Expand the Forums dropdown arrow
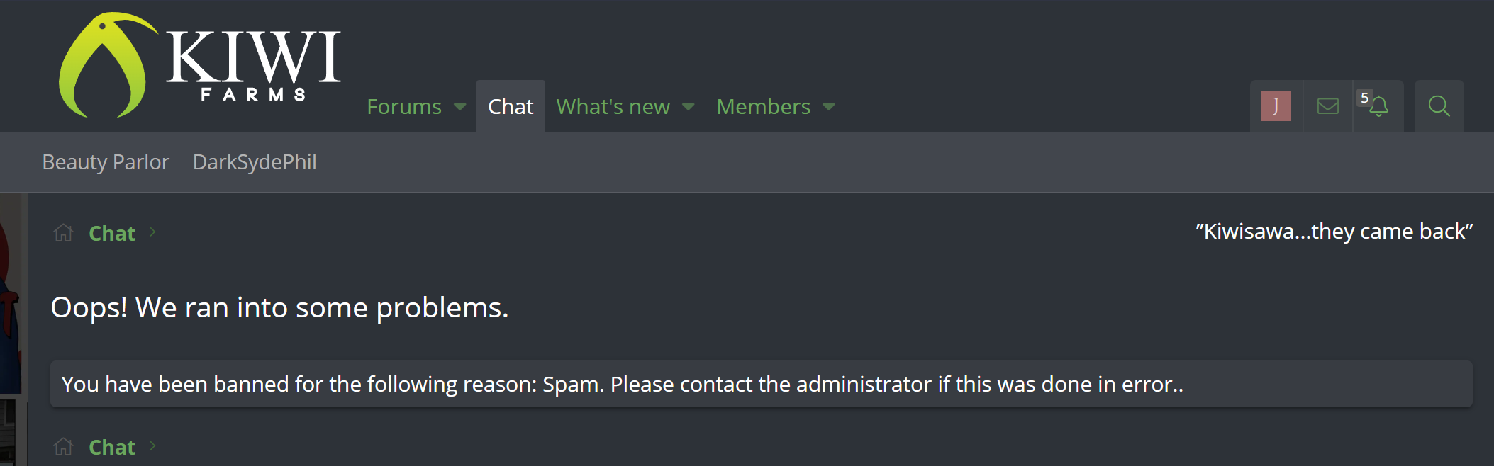This screenshot has width=1494, height=466. pyautogui.click(x=460, y=107)
